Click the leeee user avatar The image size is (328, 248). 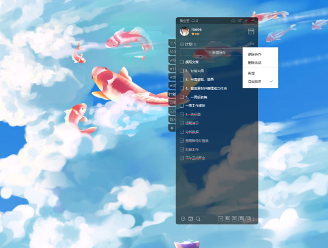click(x=184, y=31)
